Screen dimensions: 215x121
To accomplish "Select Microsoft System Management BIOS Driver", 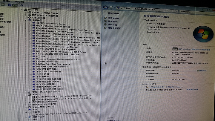I will [x=61, y=52].
